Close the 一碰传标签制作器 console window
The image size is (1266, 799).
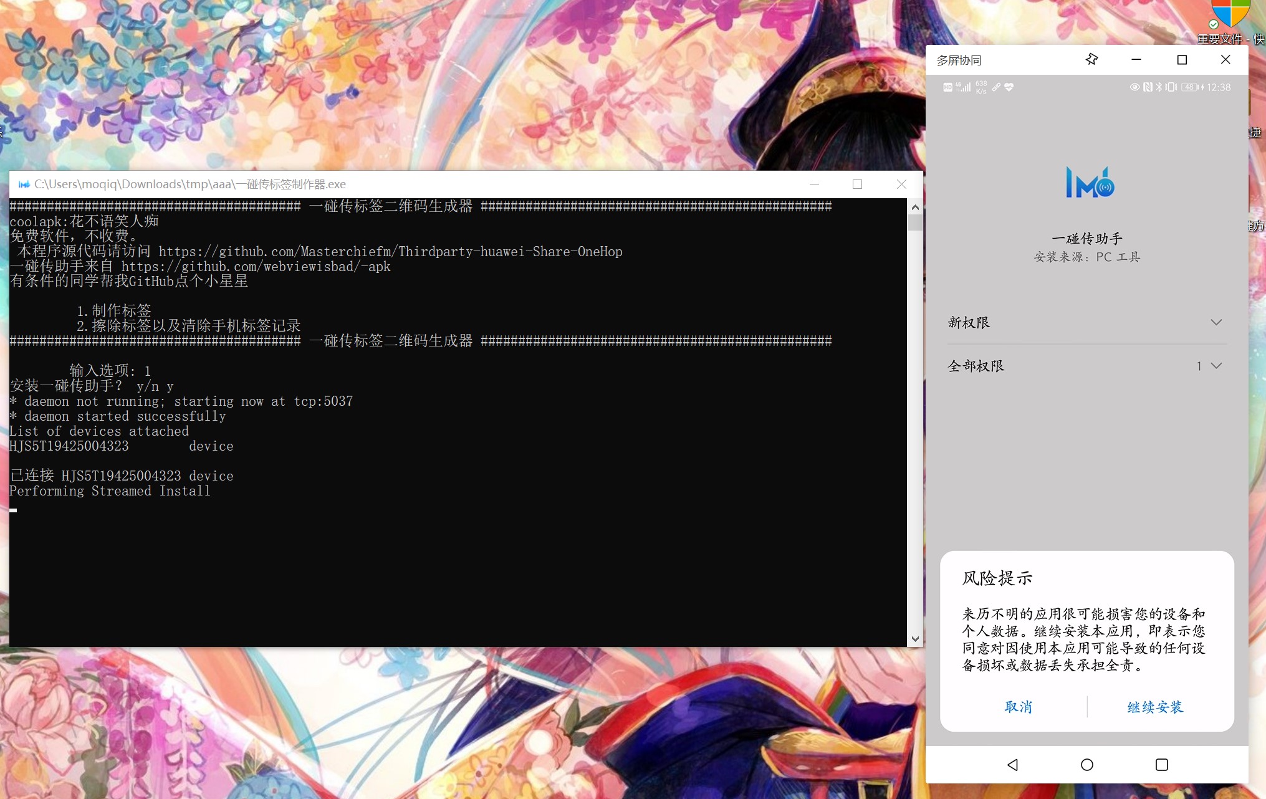pyautogui.click(x=901, y=184)
